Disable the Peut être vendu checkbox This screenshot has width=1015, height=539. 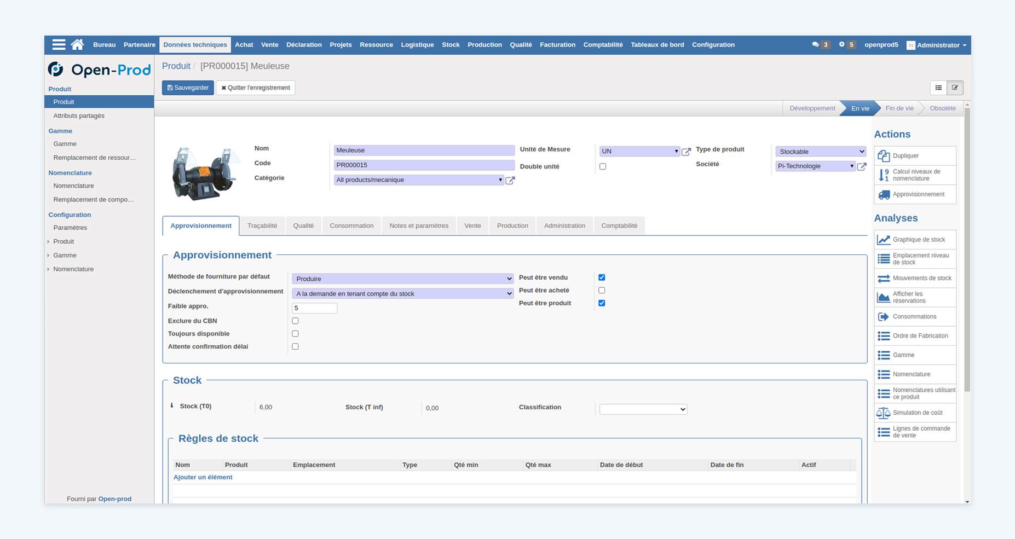click(602, 277)
